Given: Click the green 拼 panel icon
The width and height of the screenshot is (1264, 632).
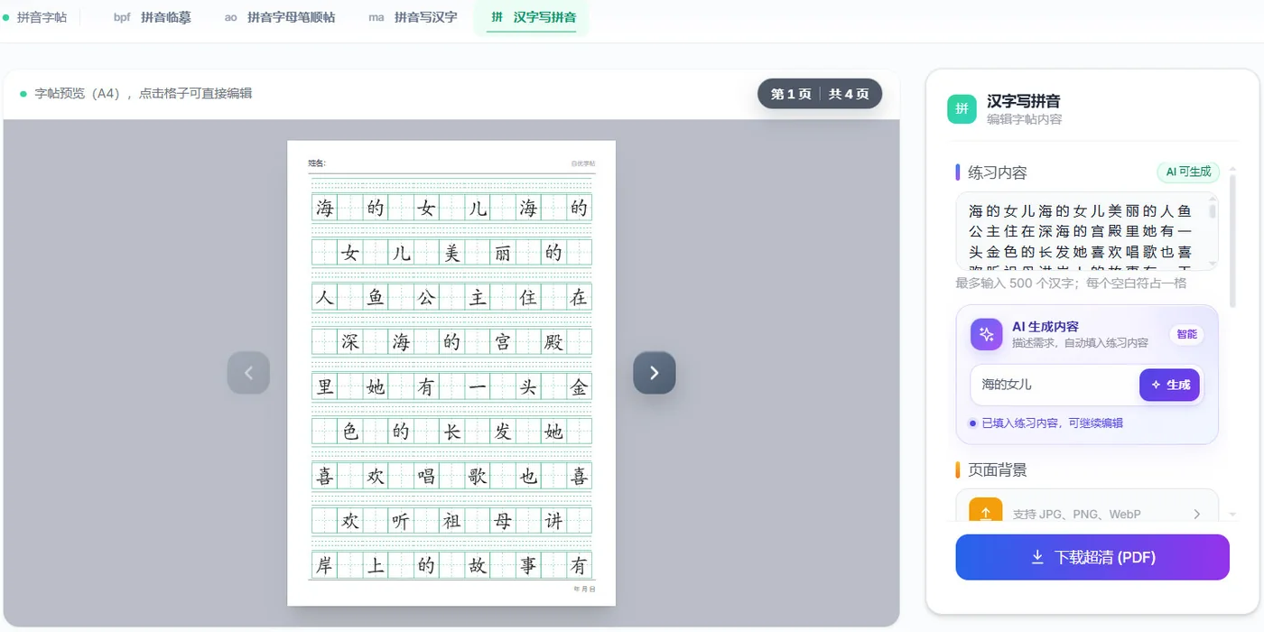Looking at the screenshot, I should pyautogui.click(x=962, y=108).
